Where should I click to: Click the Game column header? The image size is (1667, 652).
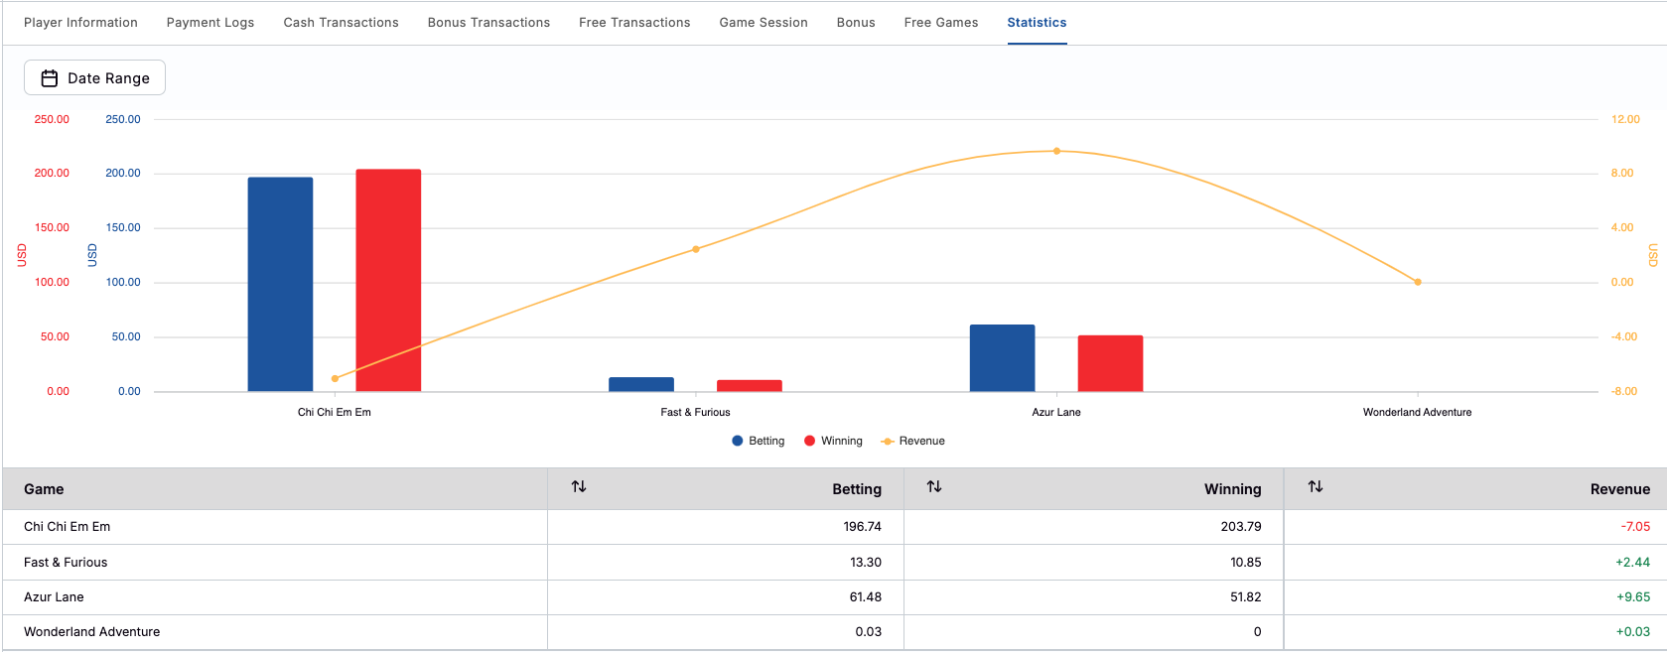click(x=44, y=489)
